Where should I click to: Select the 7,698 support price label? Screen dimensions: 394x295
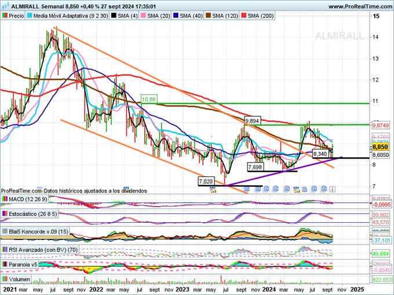pos(255,167)
